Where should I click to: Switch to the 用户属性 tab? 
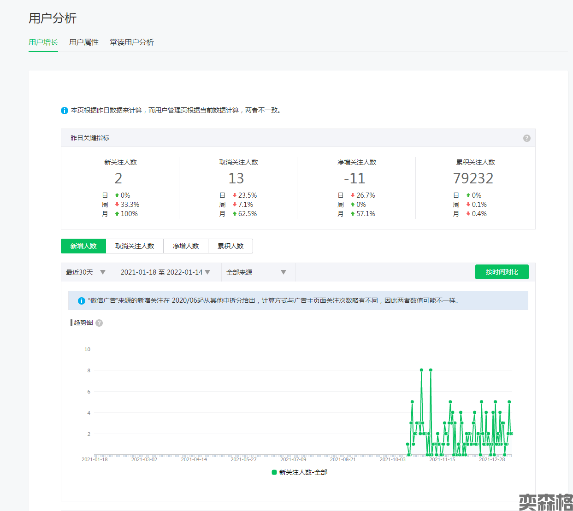[x=84, y=42]
